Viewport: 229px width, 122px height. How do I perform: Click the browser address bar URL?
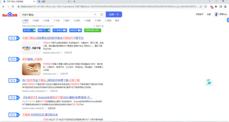click(x=109, y=6)
